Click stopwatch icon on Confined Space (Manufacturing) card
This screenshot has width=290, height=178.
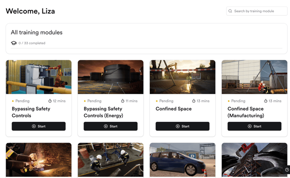(x=266, y=101)
